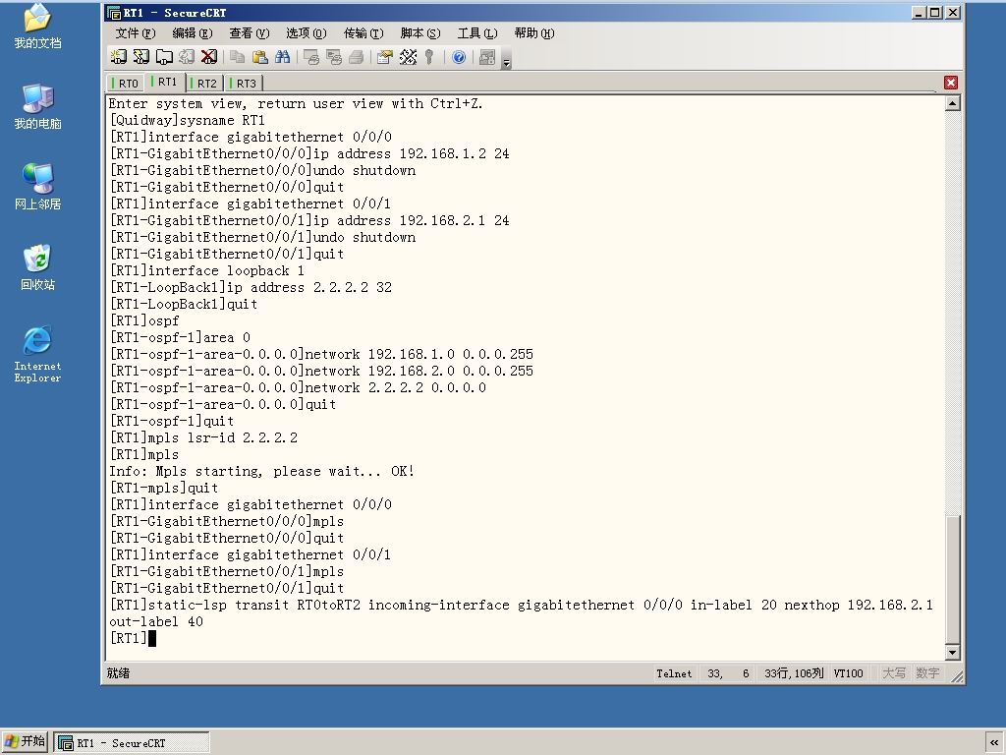1006x755 pixels.
Task: Click the 'network 2.2.2.2 0.0.0.0' line
Action: (x=299, y=387)
